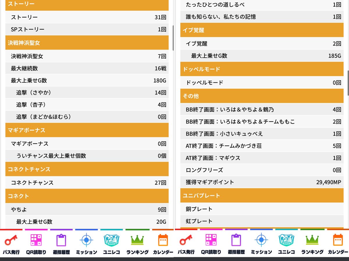Click the コネクト orange section header
The width and height of the screenshot is (349, 261).
click(87, 196)
